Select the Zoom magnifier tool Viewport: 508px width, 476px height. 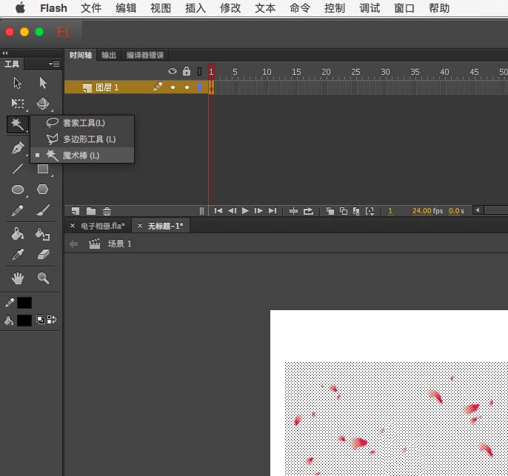[x=43, y=278]
